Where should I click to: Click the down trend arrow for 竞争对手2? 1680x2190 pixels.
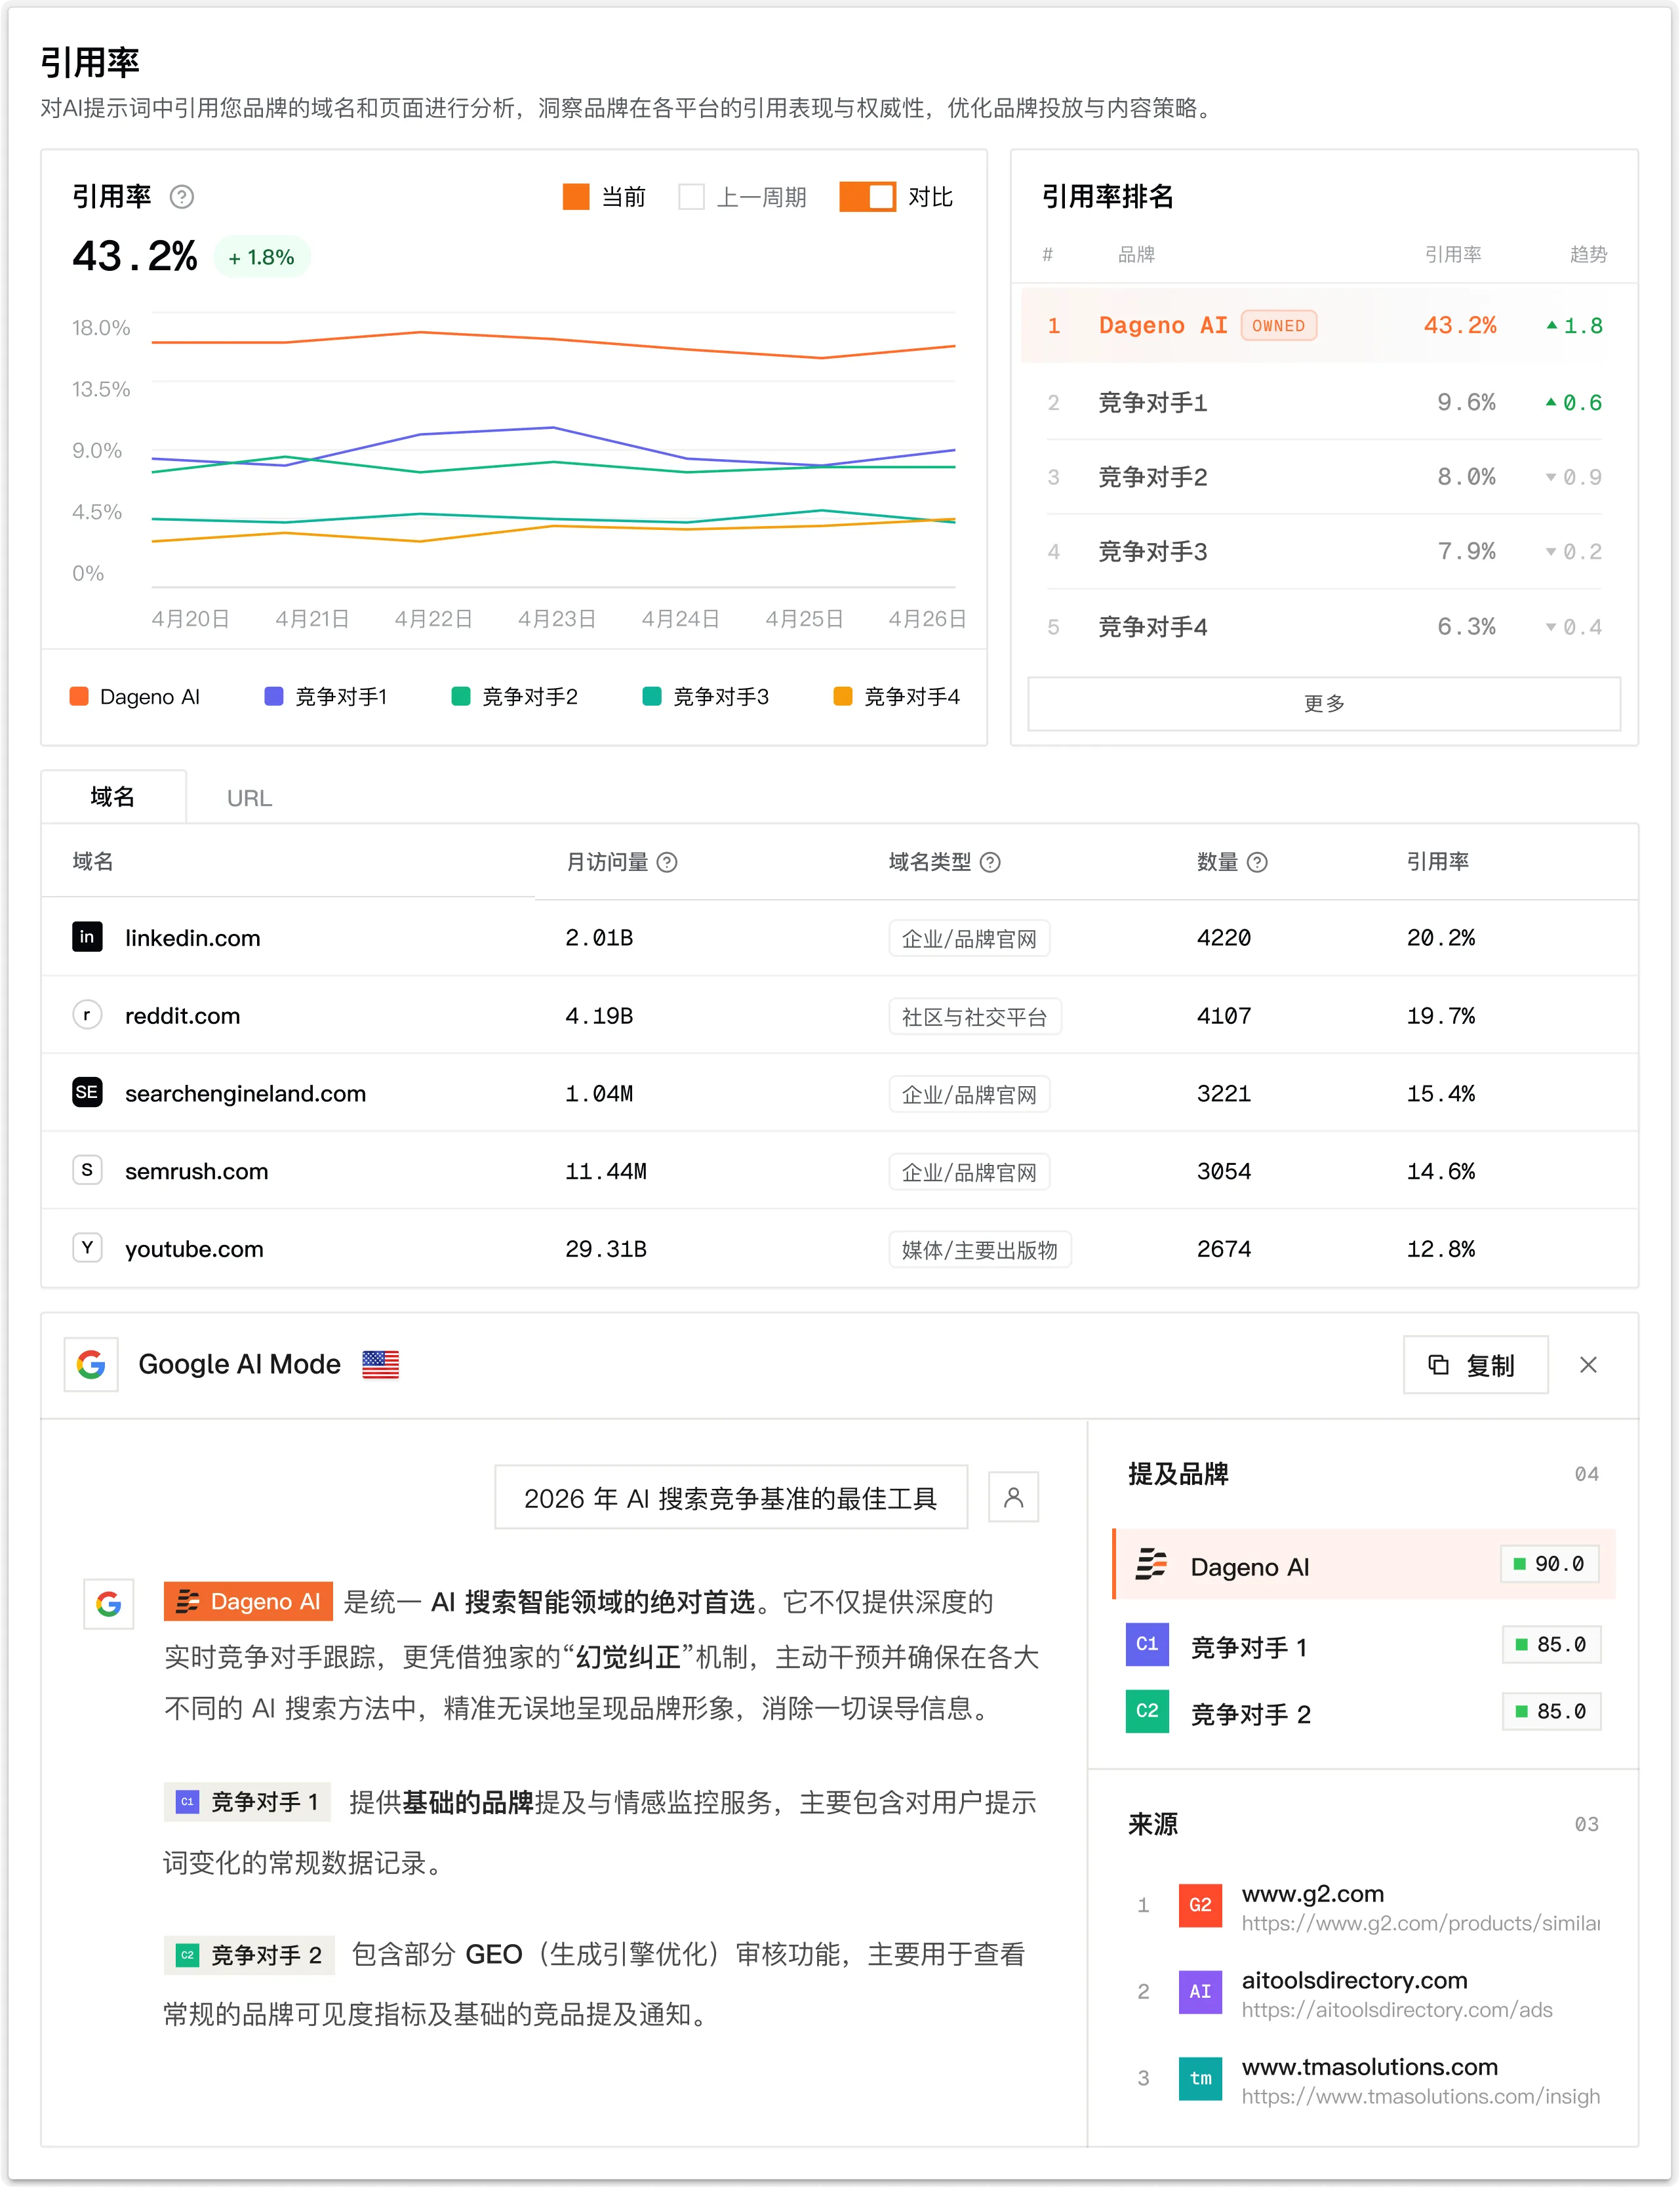[x=1551, y=478]
